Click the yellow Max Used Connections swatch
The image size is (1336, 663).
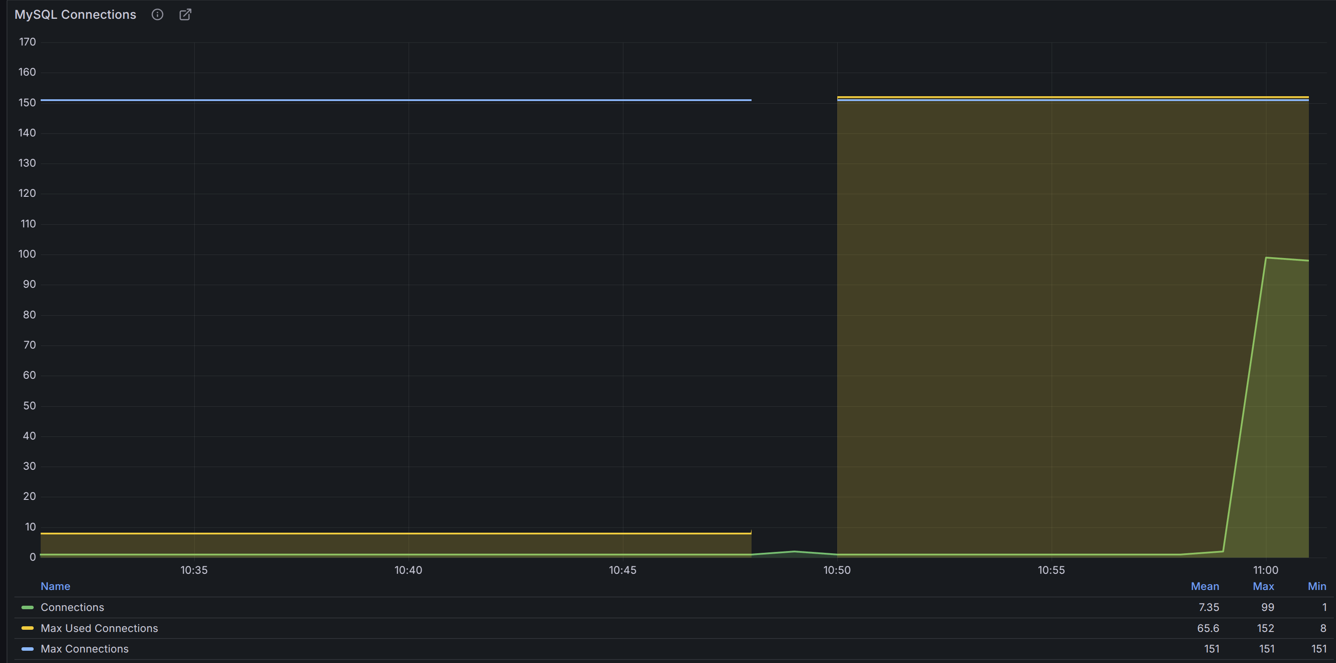tap(28, 628)
